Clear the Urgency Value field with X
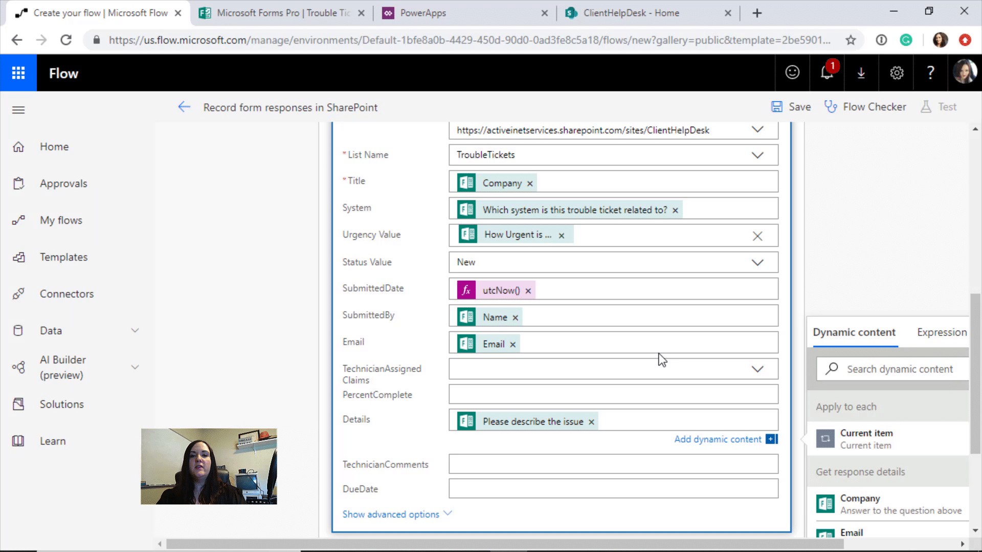This screenshot has height=552, width=982. coord(757,236)
